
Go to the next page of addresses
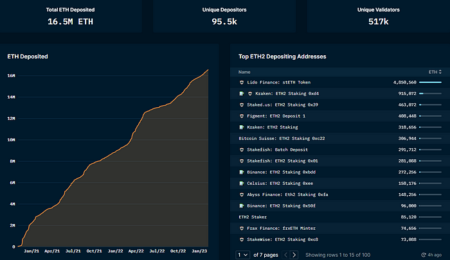(294, 255)
